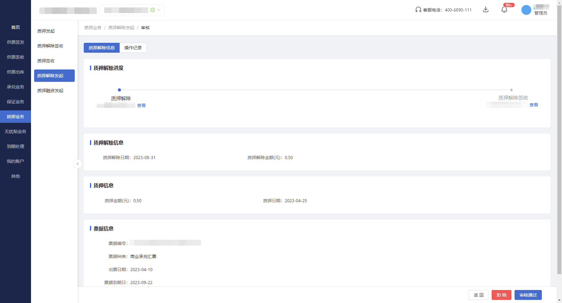Image resolution: width=562 pixels, height=303 pixels.
Task: Click 查看 link under 质押解除签收 step
Action: (x=533, y=105)
